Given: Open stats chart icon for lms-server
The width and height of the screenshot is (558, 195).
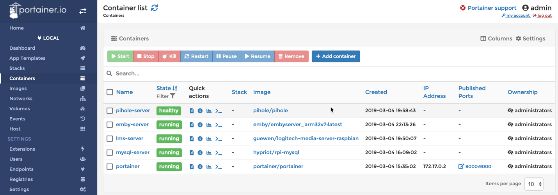Looking at the screenshot, I should (209, 139).
